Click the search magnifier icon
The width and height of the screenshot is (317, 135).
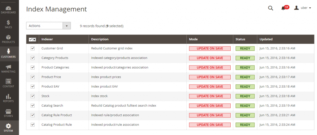pyautogui.click(x=271, y=8)
